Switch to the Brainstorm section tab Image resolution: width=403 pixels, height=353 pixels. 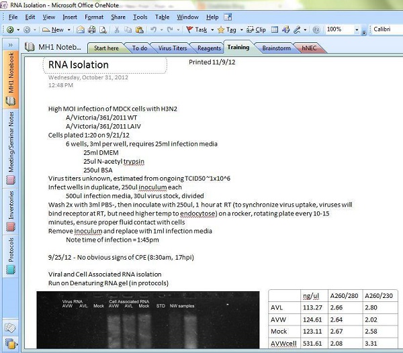[276, 48]
